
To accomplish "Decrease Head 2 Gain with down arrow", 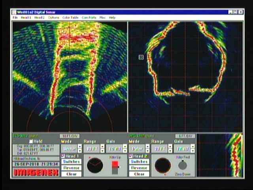I will coord(193,150).
